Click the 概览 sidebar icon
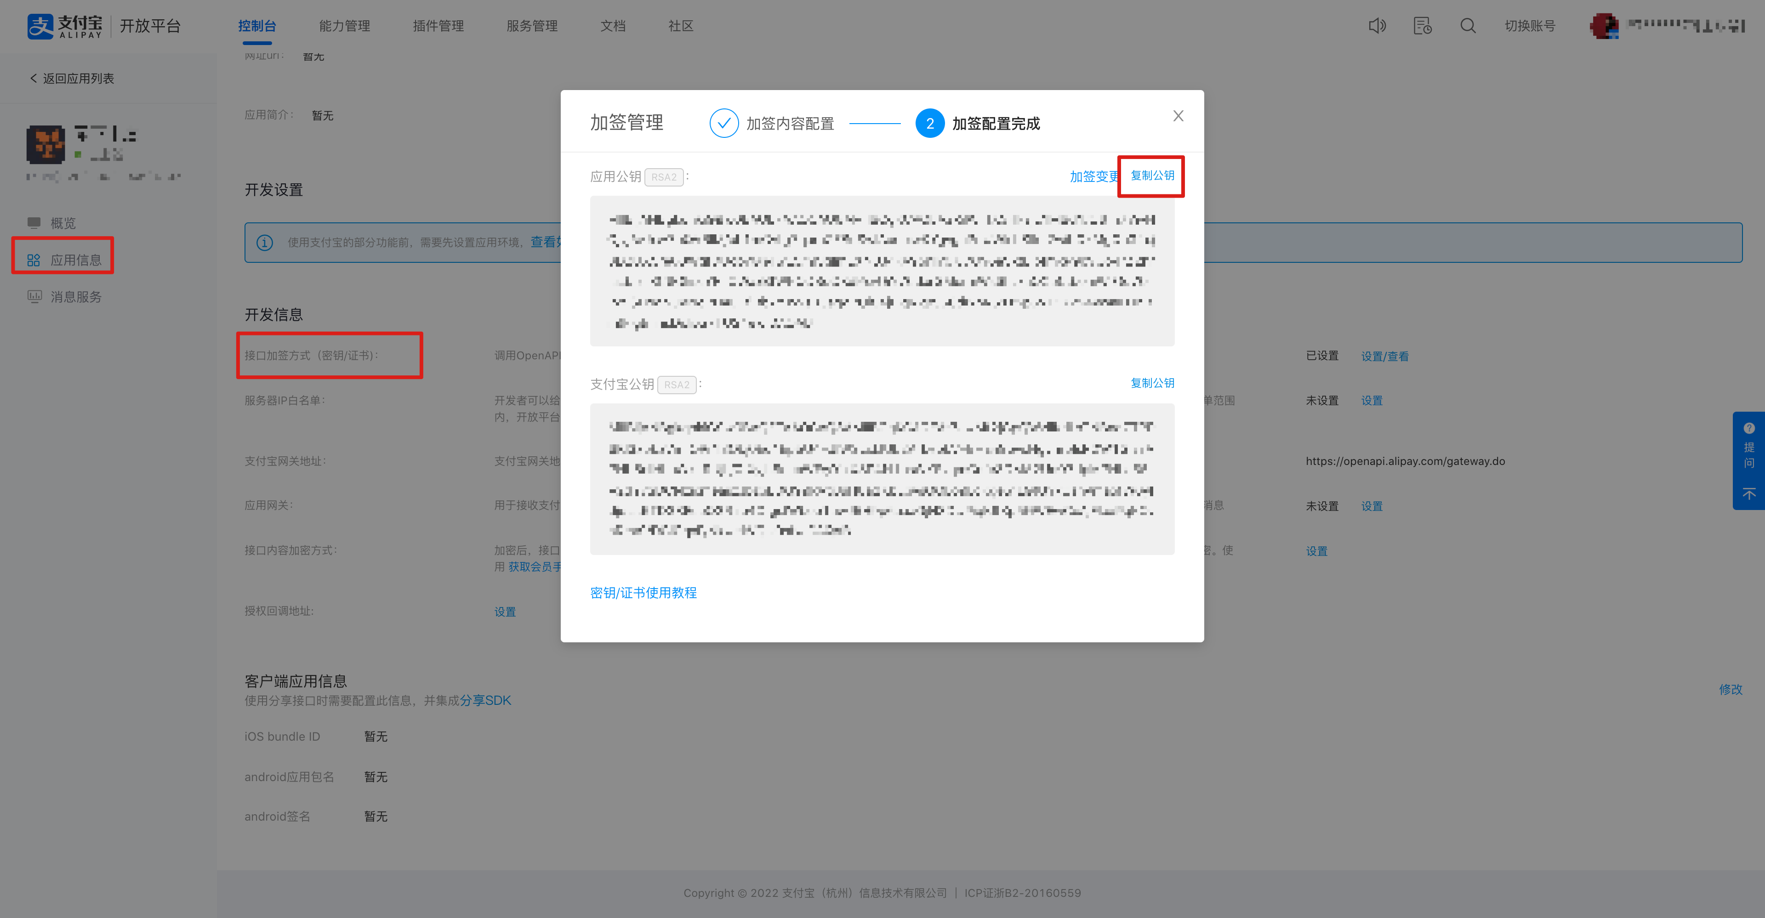The image size is (1765, 918). click(34, 223)
